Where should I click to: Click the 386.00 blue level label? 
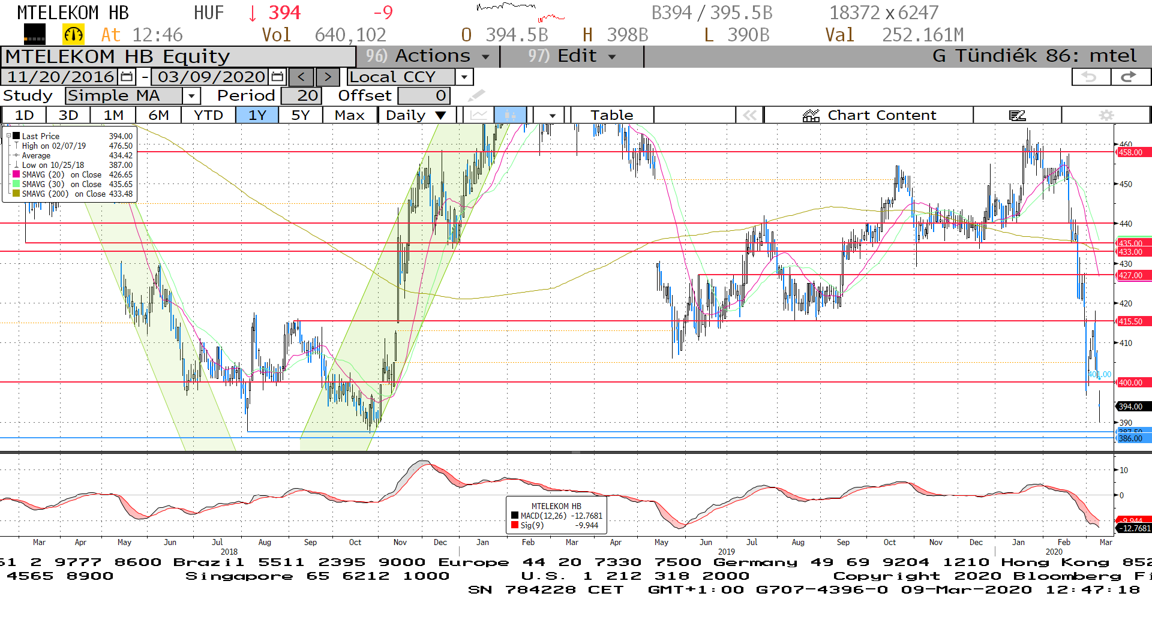[1133, 438]
